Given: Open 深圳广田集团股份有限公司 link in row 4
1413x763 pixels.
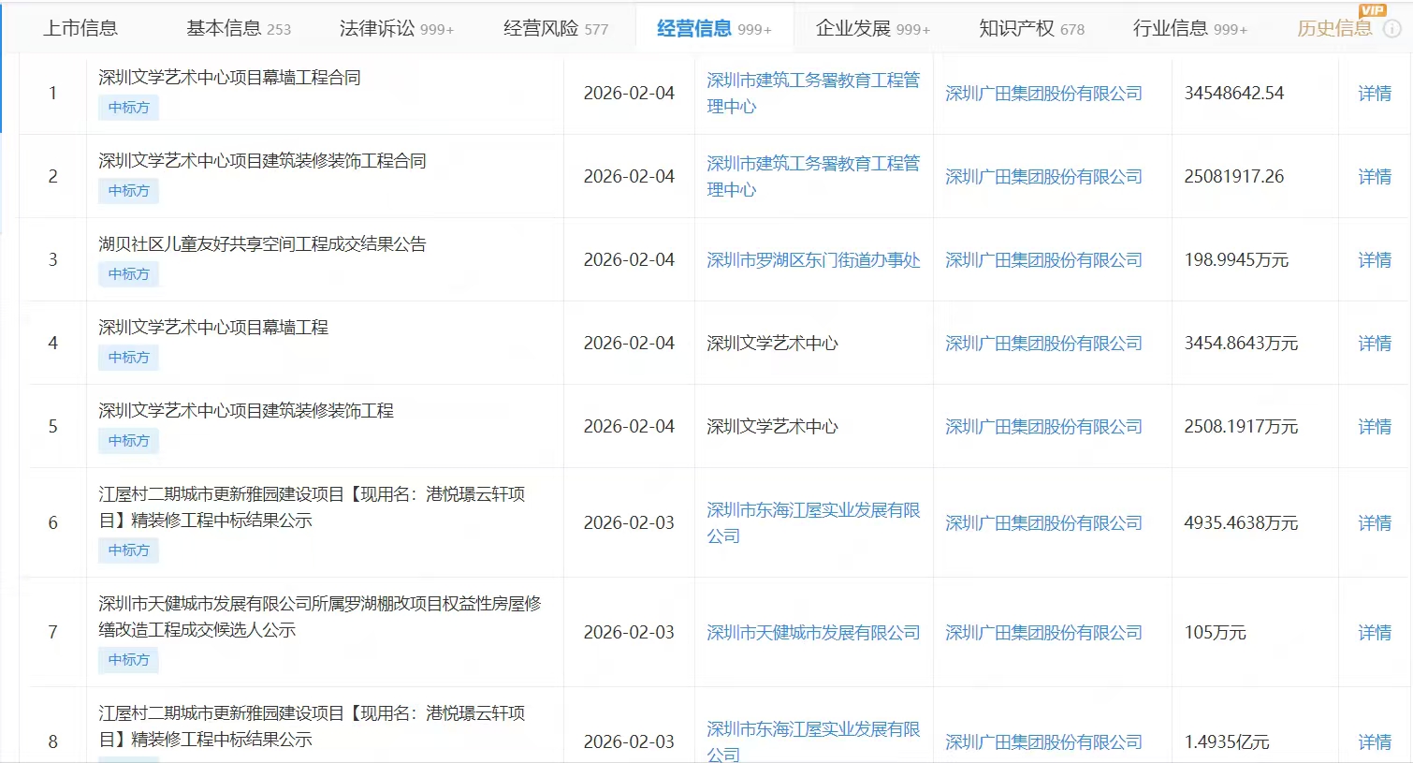Looking at the screenshot, I should pyautogui.click(x=1043, y=343).
